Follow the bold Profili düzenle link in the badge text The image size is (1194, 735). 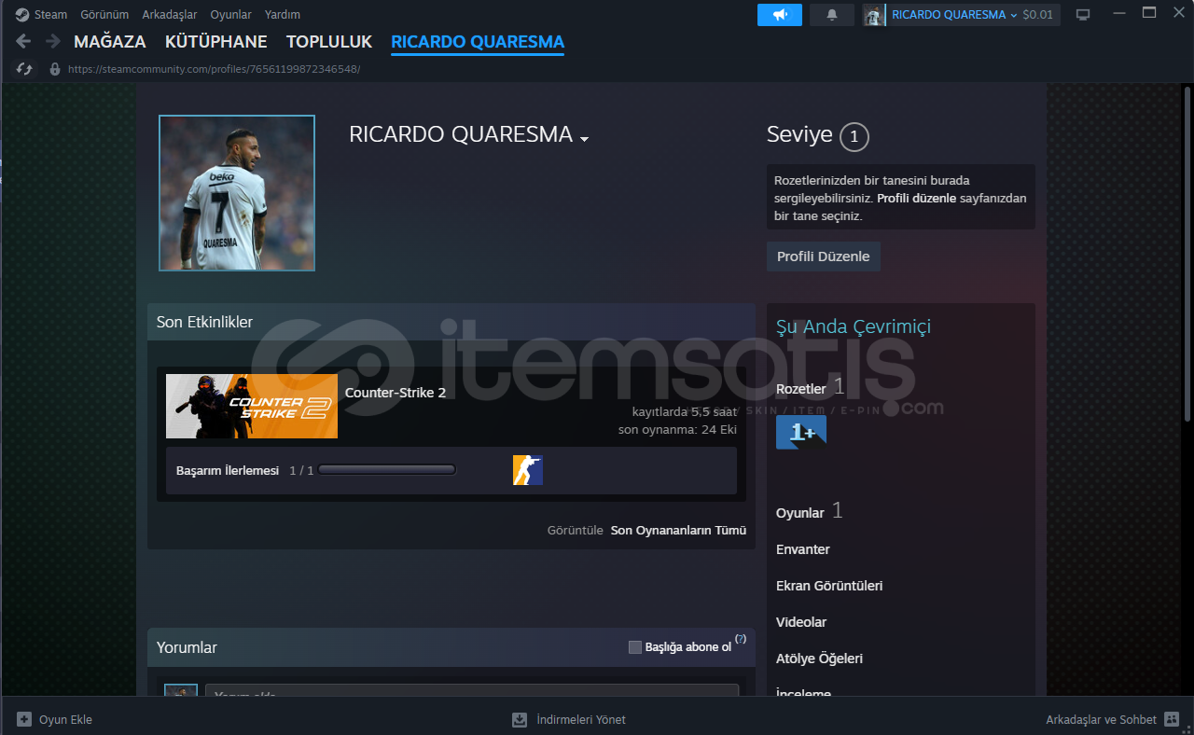(x=917, y=199)
